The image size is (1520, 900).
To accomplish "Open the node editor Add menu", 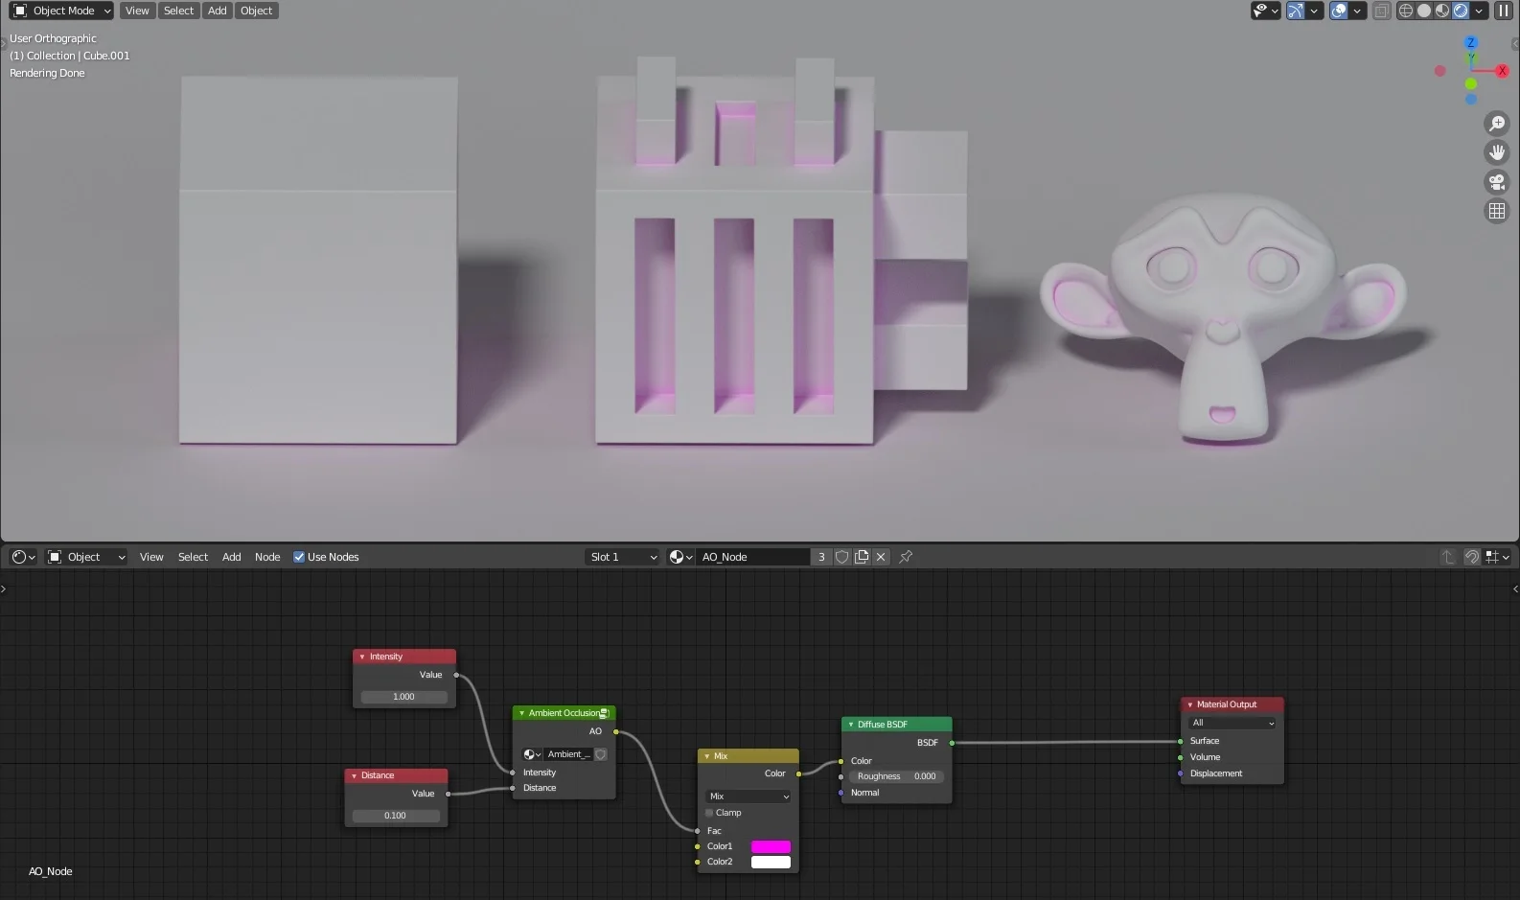I will tap(232, 557).
